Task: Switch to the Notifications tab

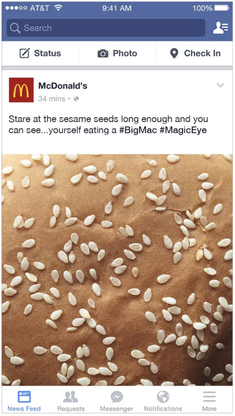Action: pyautogui.click(x=163, y=401)
